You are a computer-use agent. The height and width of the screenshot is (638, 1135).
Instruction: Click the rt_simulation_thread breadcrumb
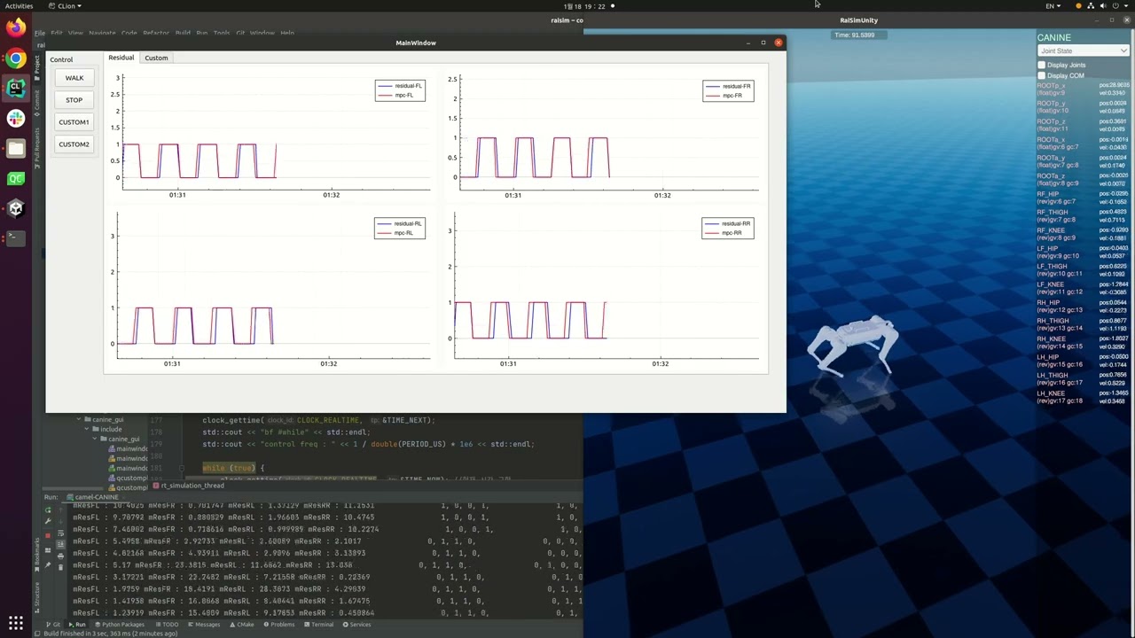point(189,486)
